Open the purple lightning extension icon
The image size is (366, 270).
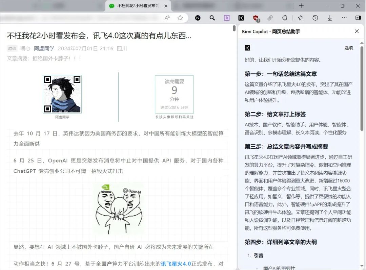(227, 18)
